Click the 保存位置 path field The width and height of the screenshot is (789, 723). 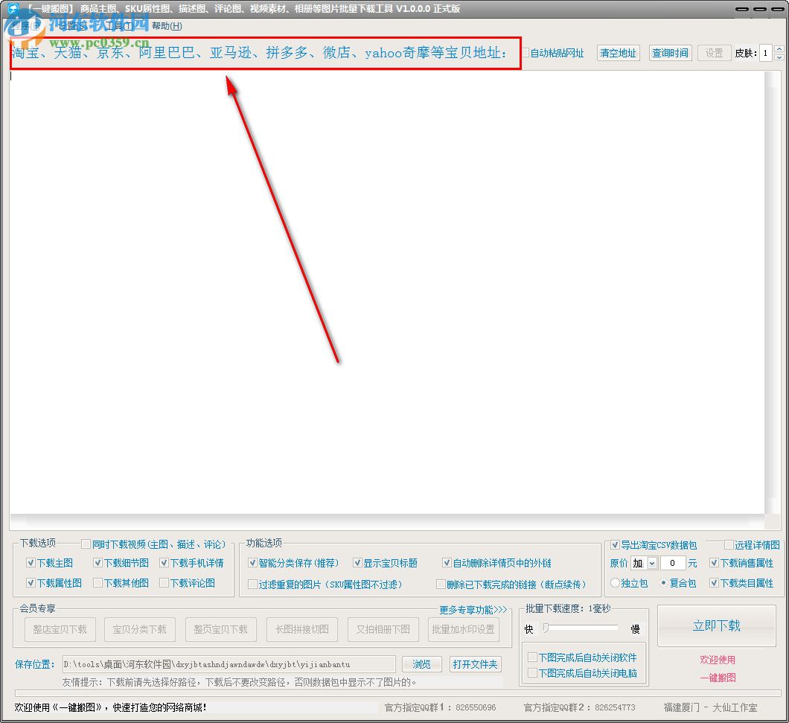point(229,664)
